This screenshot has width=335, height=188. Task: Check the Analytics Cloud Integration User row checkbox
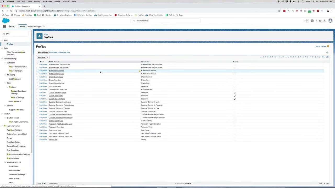pos(37,64)
